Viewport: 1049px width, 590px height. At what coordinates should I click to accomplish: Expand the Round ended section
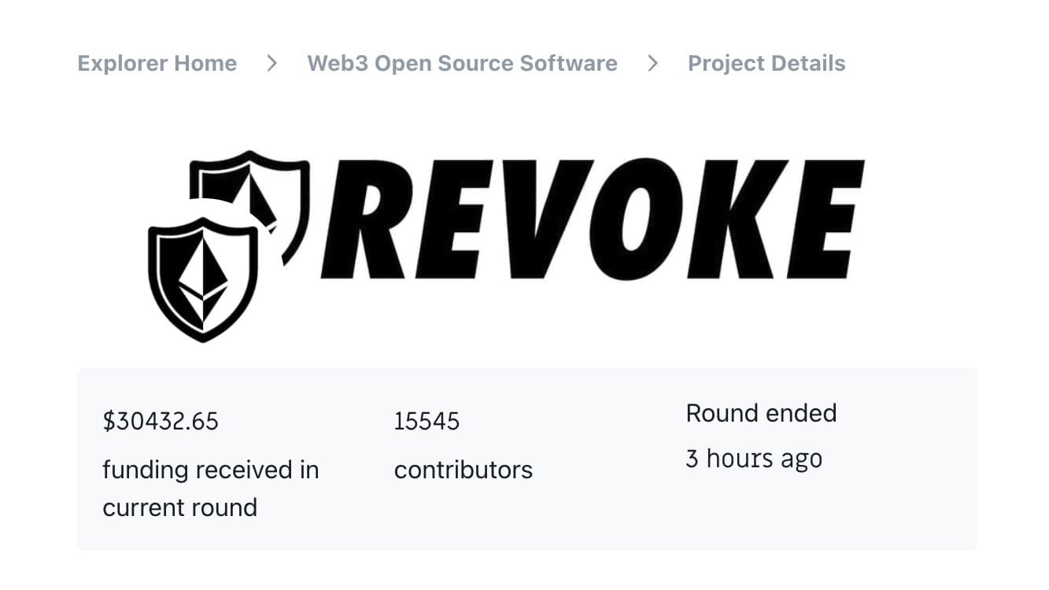click(761, 412)
